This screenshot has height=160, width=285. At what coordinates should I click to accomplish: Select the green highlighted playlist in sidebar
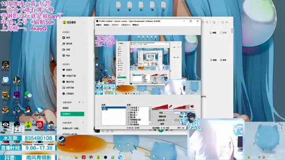72,114
